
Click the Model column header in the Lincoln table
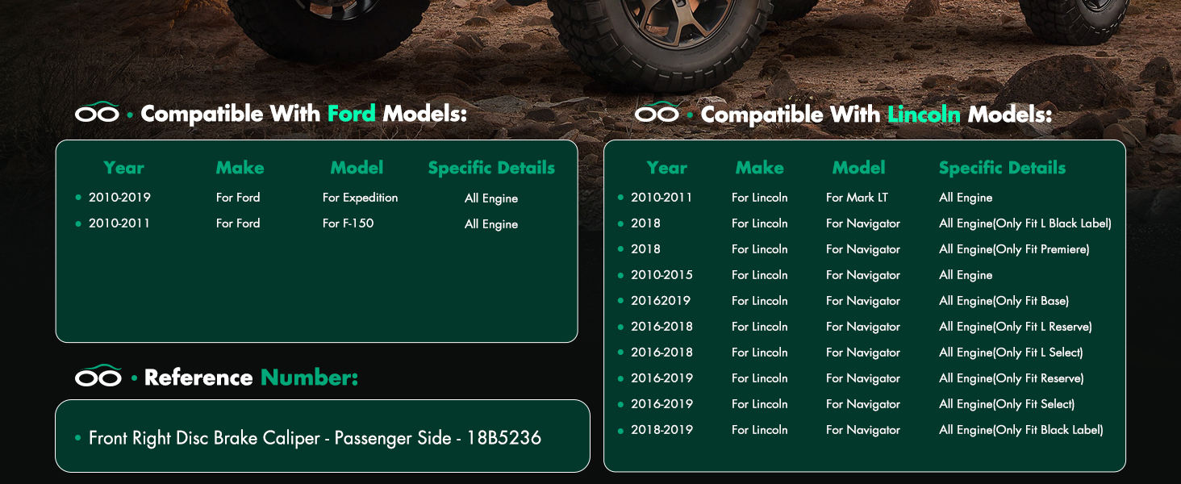(x=858, y=168)
